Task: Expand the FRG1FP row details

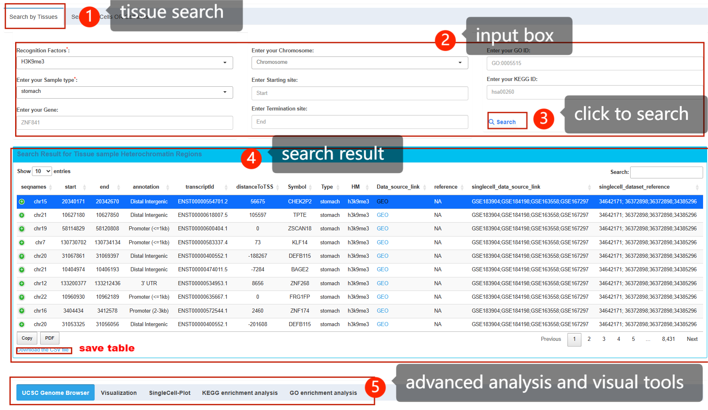Action: [22, 297]
